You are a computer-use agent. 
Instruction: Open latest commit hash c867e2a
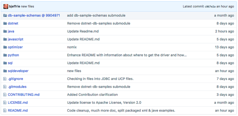pyautogui.click(x=210, y=6)
